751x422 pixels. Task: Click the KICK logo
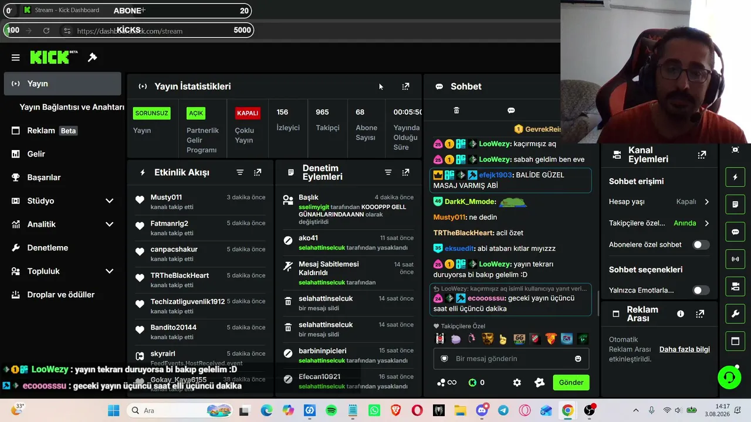point(53,57)
